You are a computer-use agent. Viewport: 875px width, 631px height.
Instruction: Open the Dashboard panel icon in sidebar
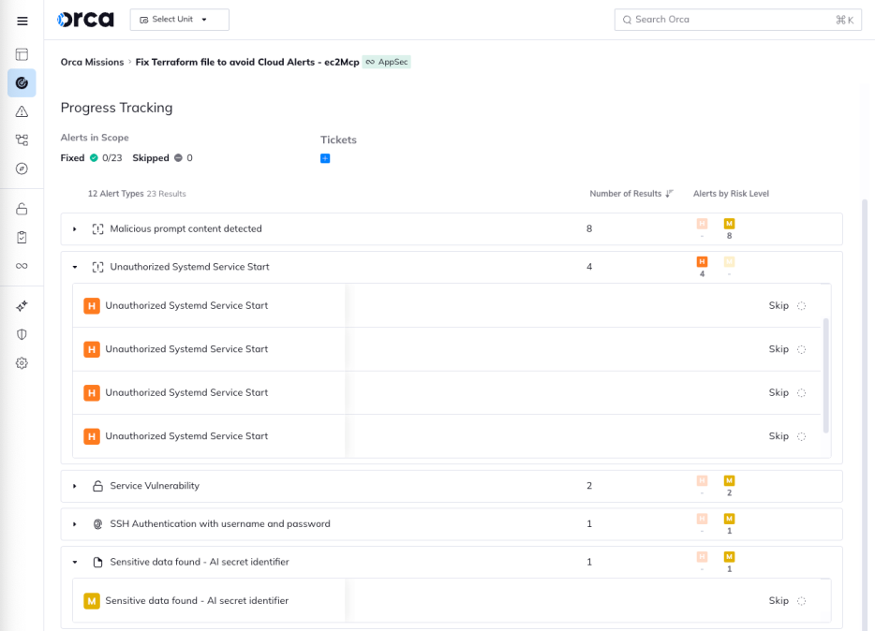pos(21,53)
